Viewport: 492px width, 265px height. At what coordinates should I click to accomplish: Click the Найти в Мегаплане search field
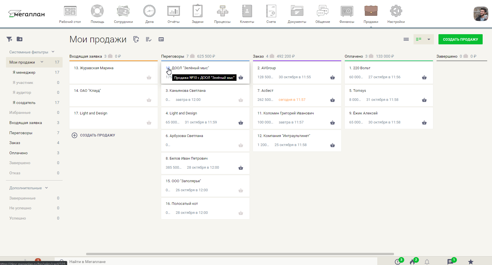point(215,262)
